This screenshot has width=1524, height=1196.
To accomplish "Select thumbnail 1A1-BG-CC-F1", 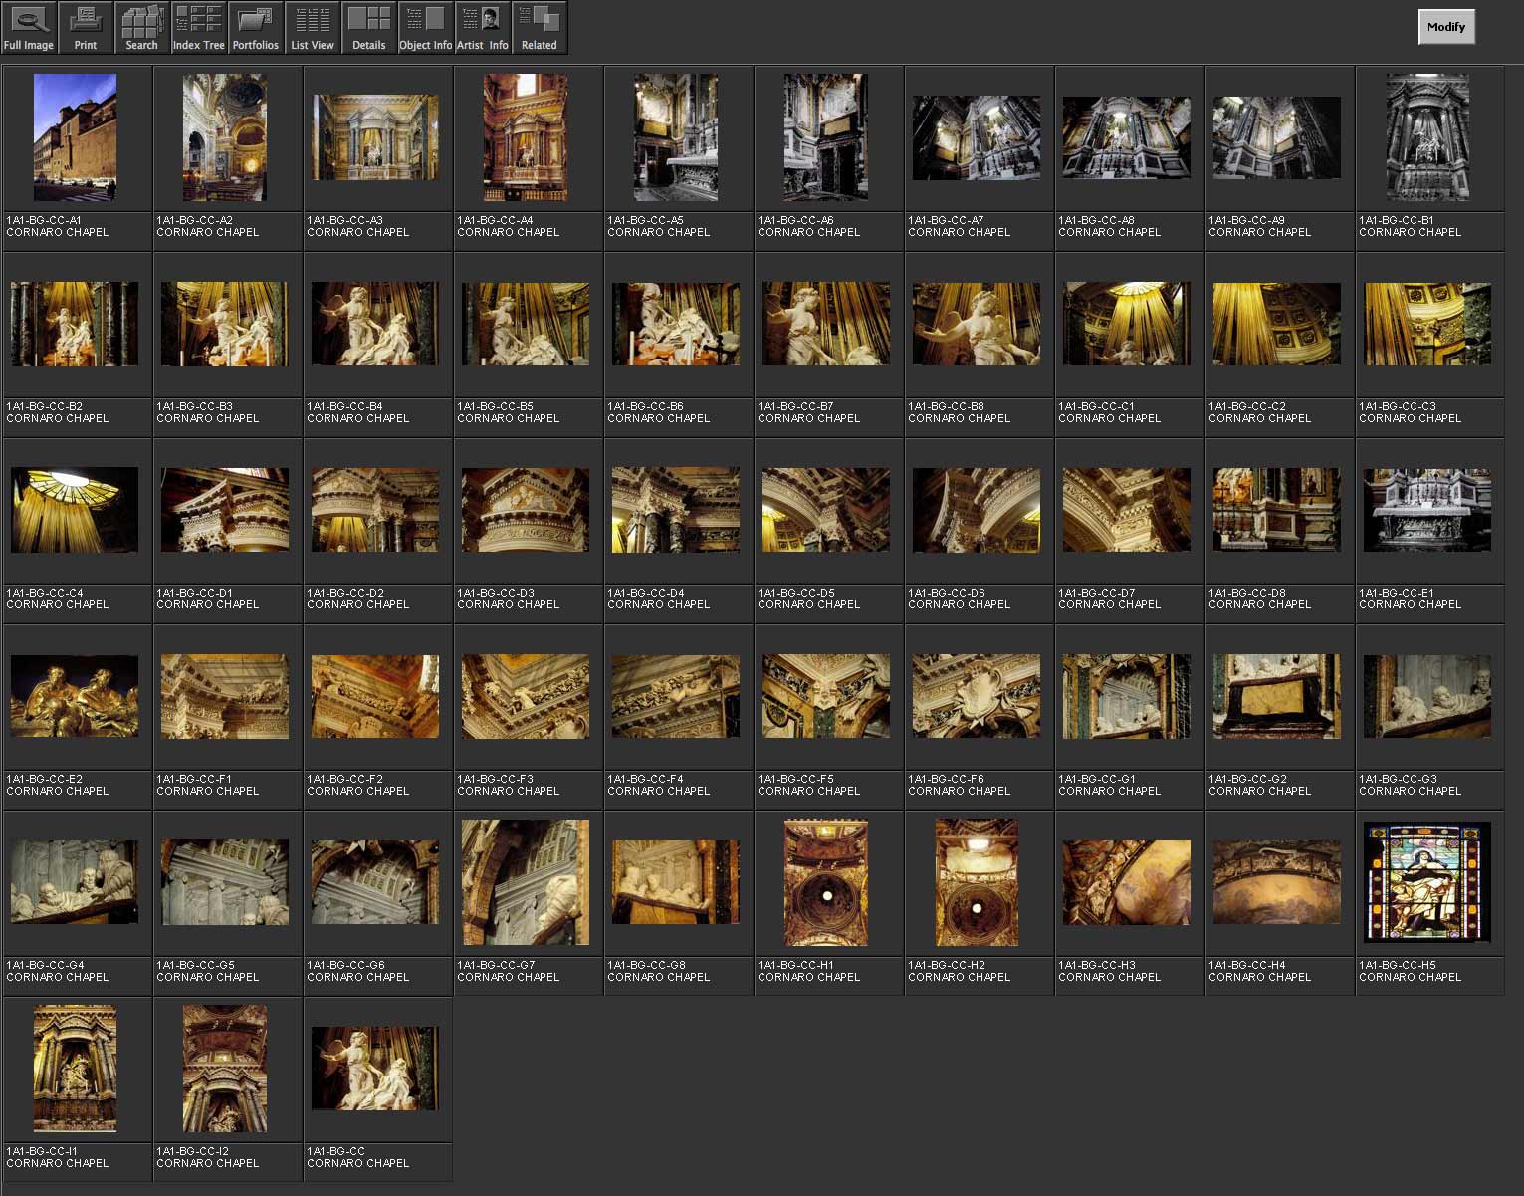I will pos(225,696).
